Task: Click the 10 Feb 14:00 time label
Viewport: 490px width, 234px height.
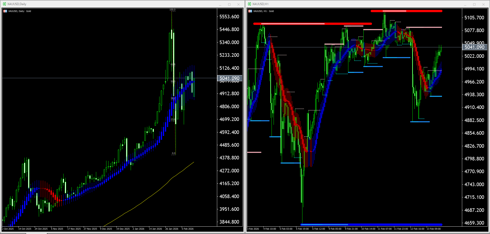Action: pyautogui.click(x=368, y=229)
